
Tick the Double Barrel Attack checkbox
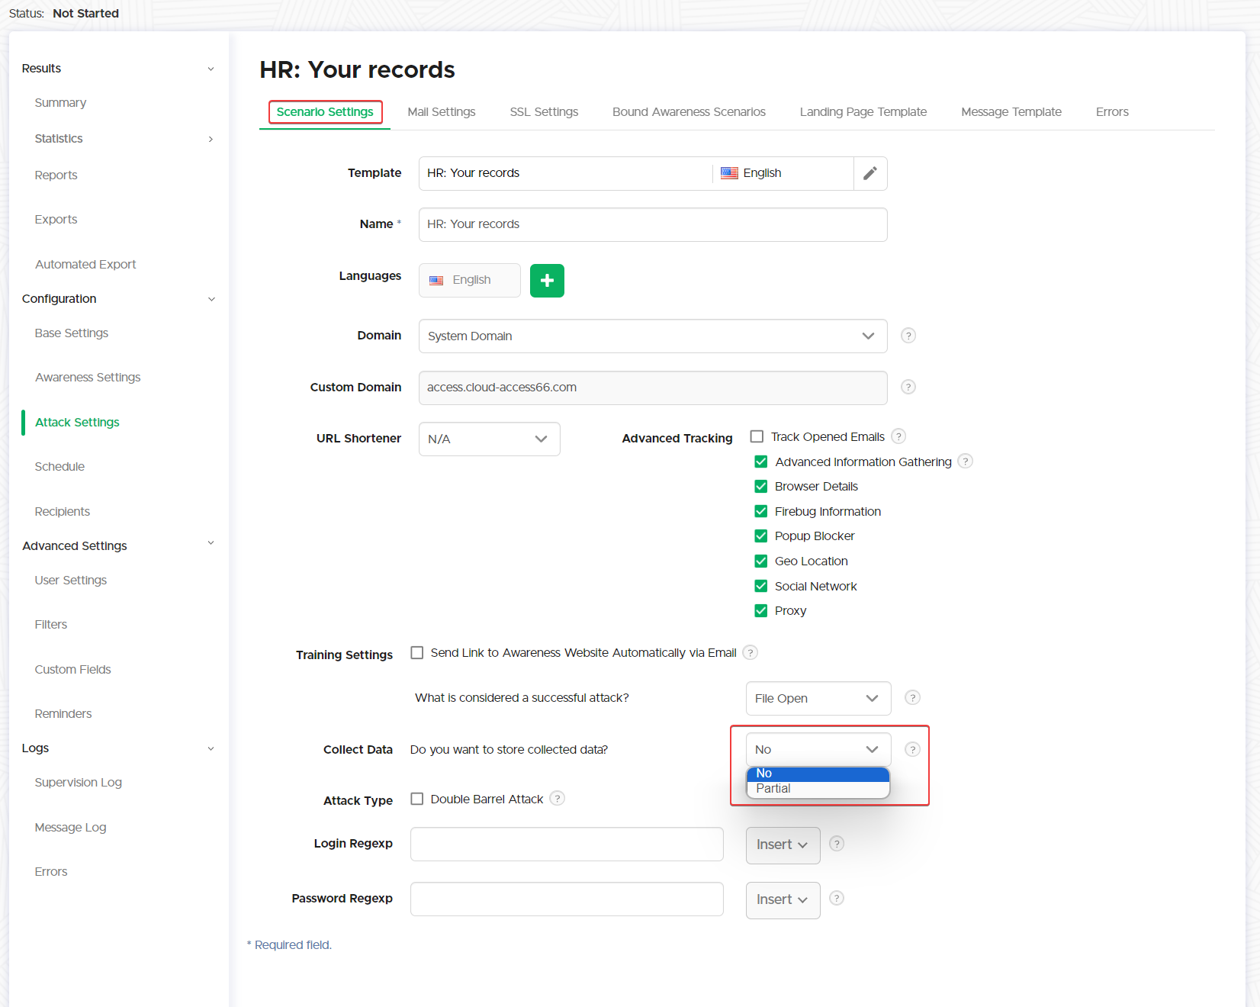pyautogui.click(x=417, y=799)
